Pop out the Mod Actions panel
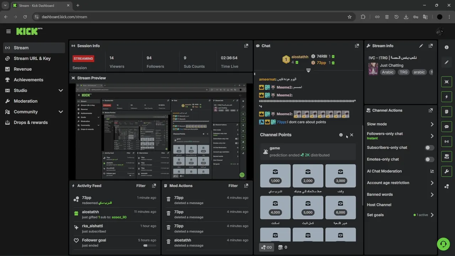The height and width of the screenshot is (256, 455). [246, 186]
